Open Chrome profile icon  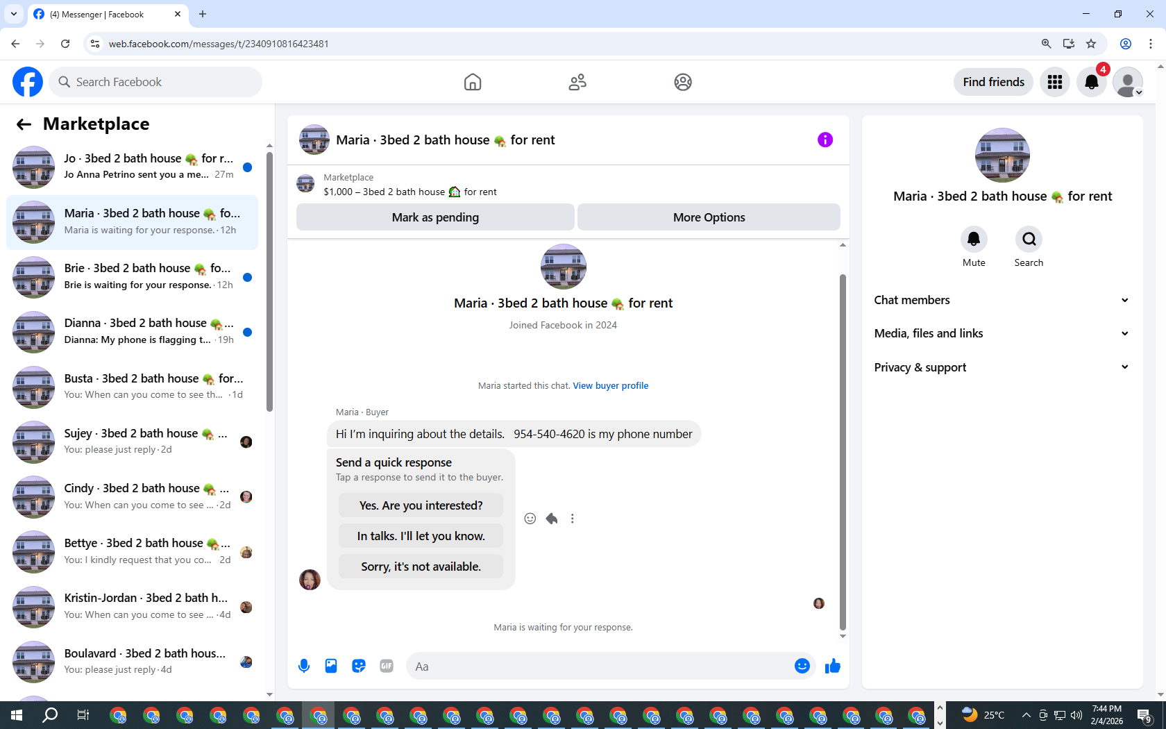1126,44
